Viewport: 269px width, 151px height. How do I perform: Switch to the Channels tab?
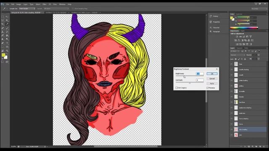tap(239, 48)
